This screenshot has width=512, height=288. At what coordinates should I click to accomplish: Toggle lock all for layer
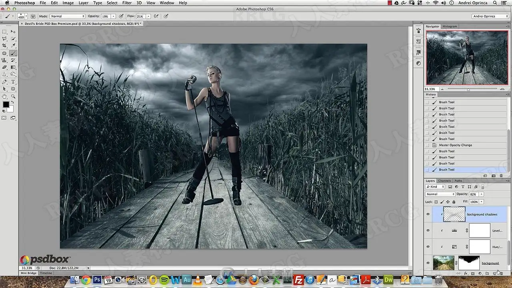[454, 202]
